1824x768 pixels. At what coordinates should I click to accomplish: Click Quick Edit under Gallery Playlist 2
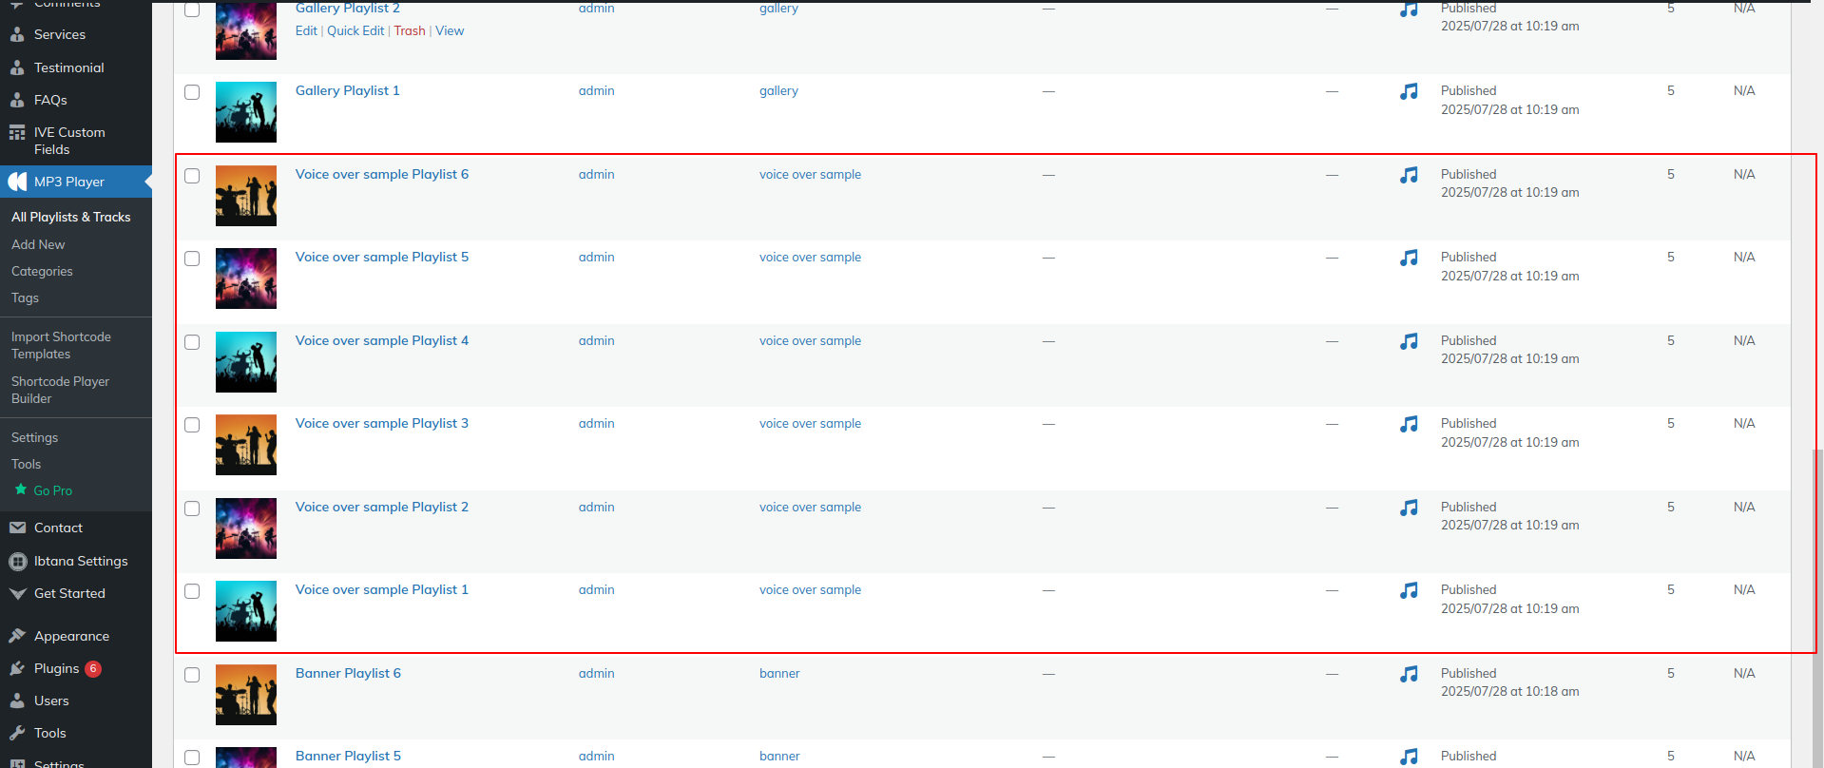(x=355, y=30)
